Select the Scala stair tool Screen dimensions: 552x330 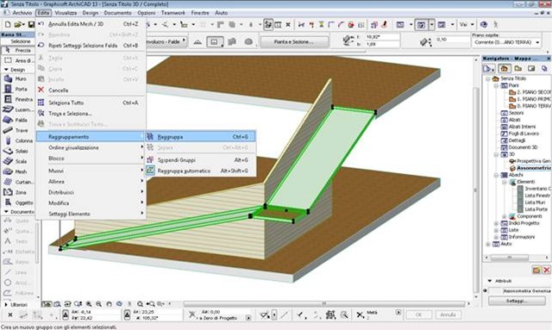tap(17, 161)
